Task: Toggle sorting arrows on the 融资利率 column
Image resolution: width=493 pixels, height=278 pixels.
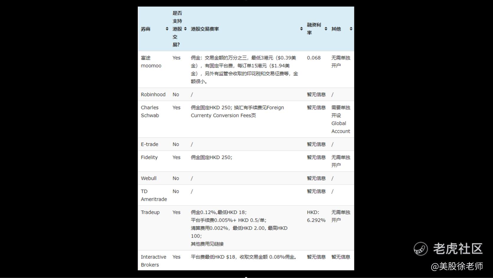Action: point(326,29)
